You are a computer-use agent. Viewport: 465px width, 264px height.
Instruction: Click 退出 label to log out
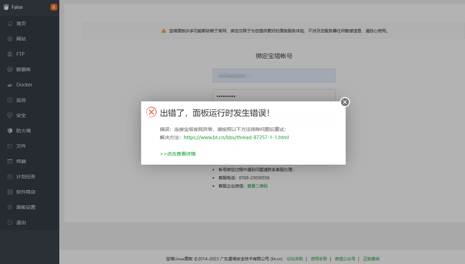click(x=21, y=222)
